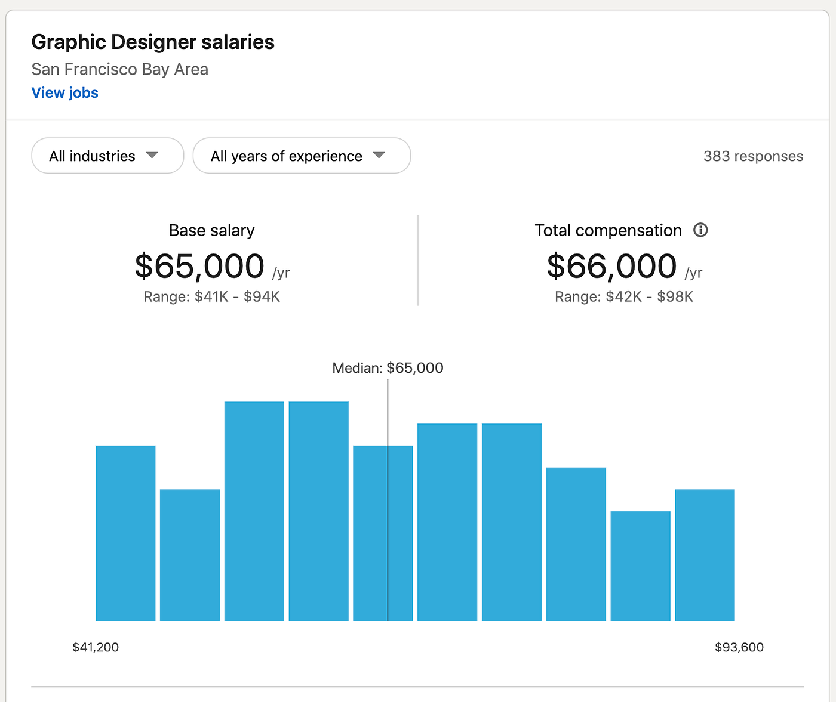This screenshot has width=836, height=702.
Task: Click the info icon next to Total compensation
Action: coord(701,230)
